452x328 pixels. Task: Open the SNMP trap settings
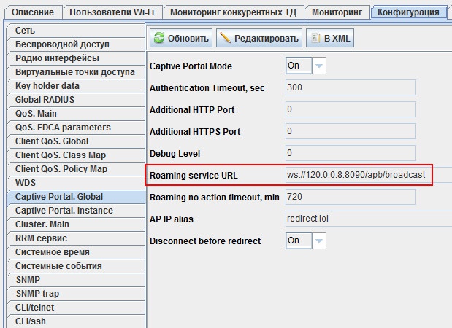39,294
